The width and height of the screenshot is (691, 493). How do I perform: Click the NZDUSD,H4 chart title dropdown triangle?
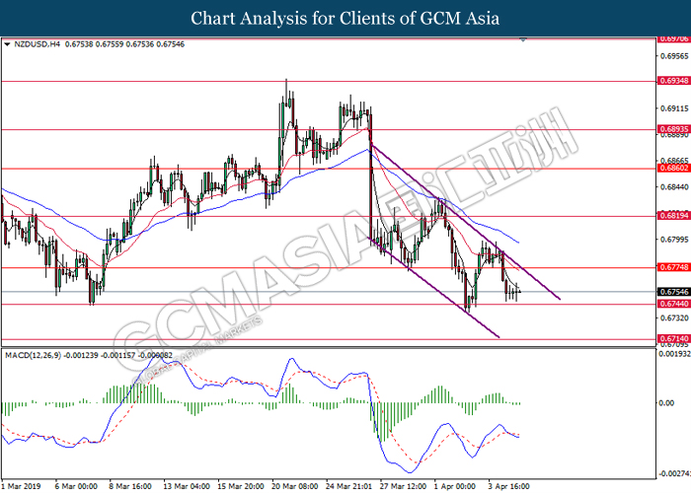coord(7,44)
